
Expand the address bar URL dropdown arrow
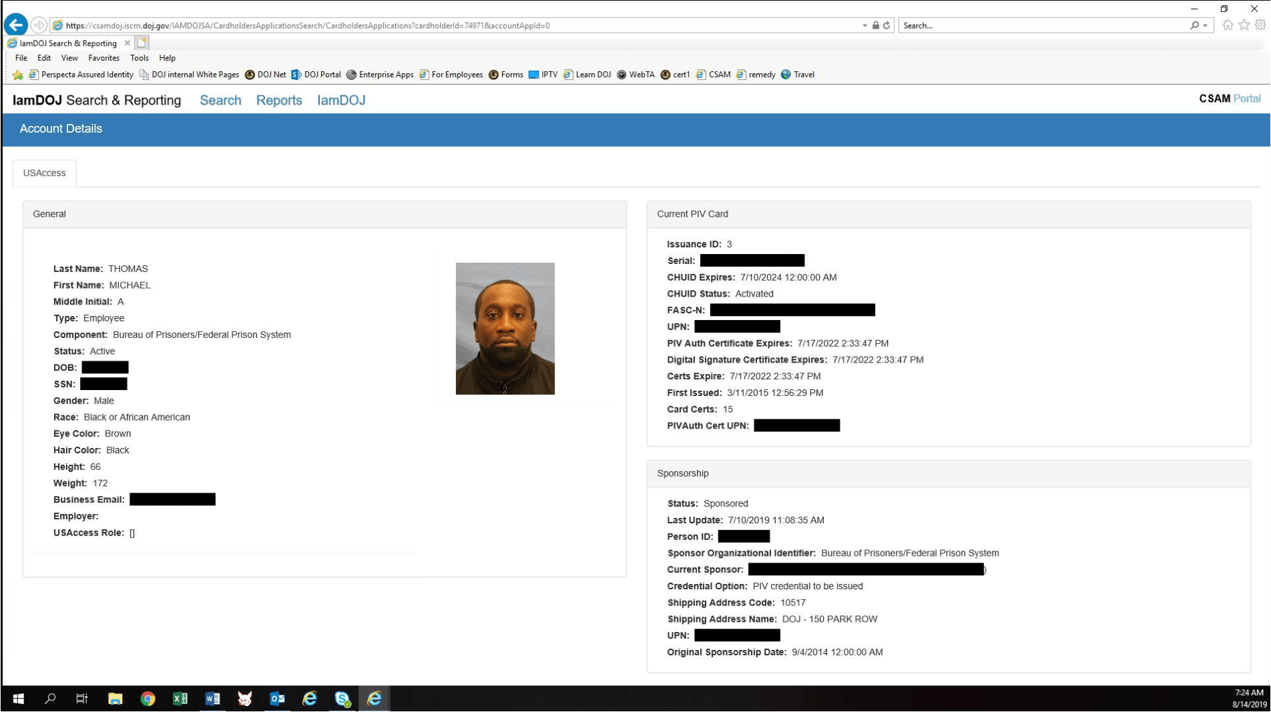click(x=865, y=25)
